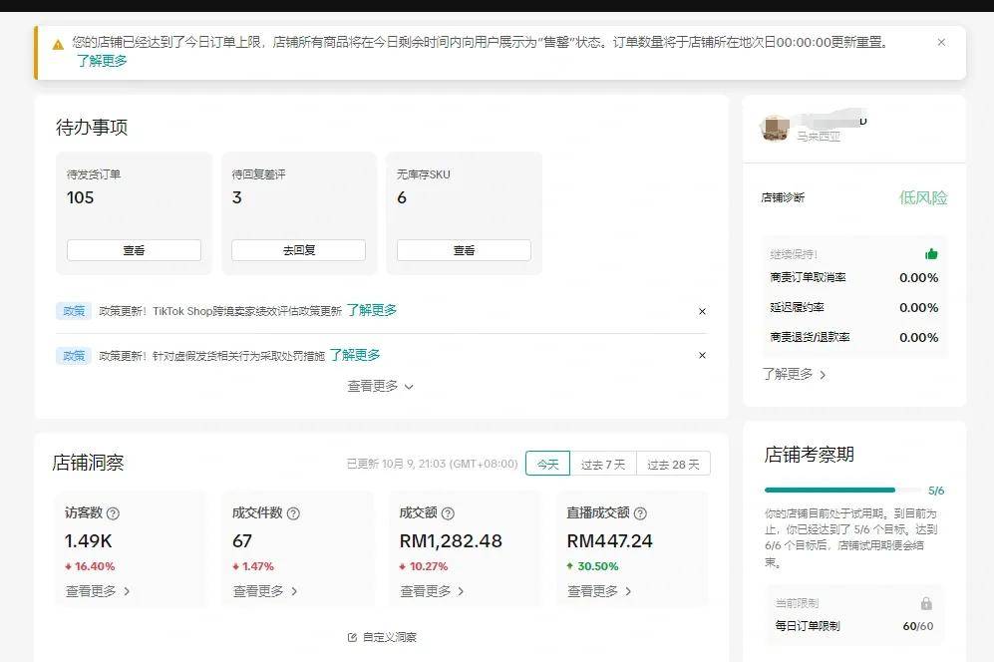The width and height of the screenshot is (994, 662).
Task: Click the 低风险 shop diagnosis status
Action: (923, 197)
